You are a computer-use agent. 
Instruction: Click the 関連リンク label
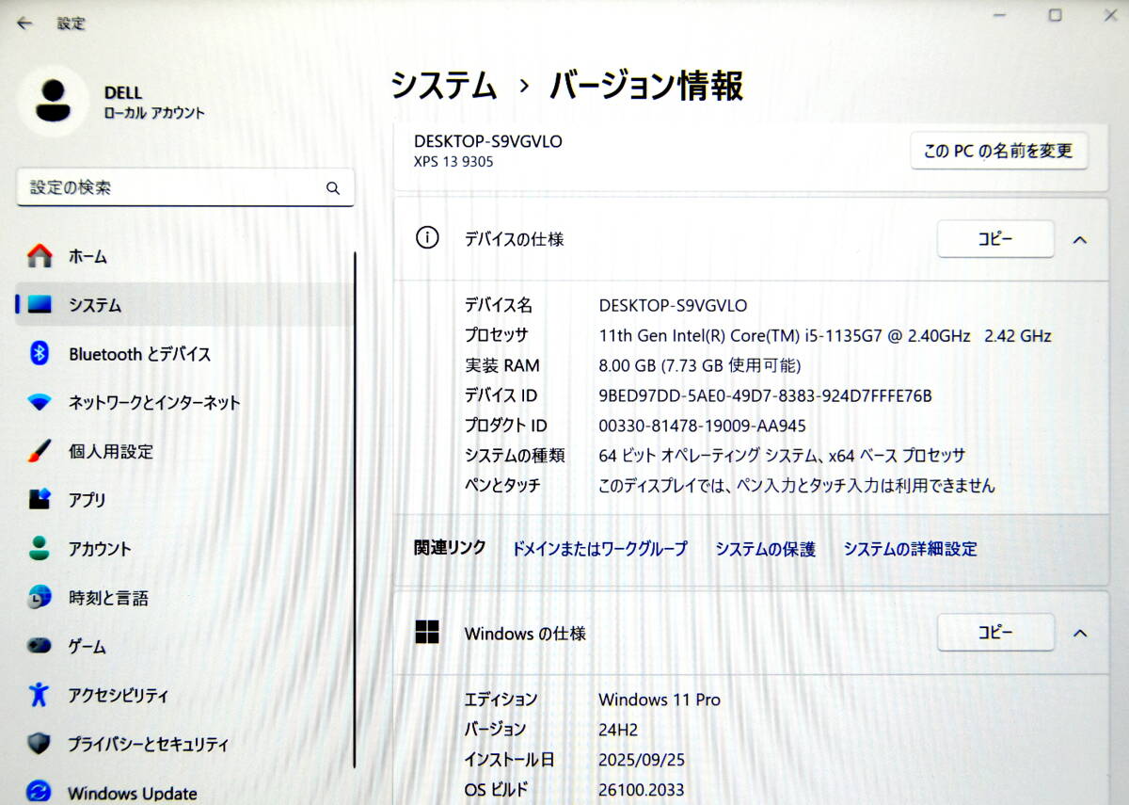coord(451,548)
